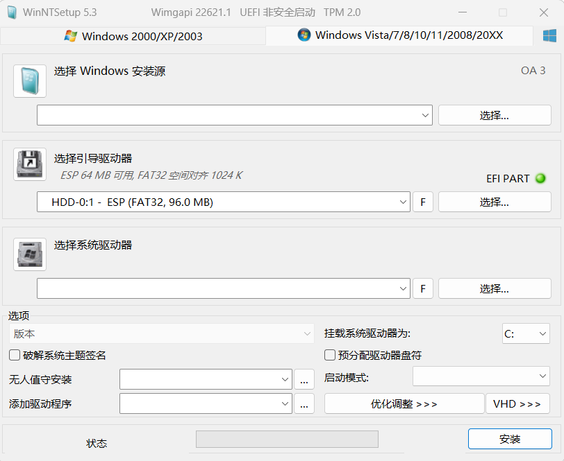Open the C: mount drive letter dropdown
This screenshot has height=461, width=564.
526,333
